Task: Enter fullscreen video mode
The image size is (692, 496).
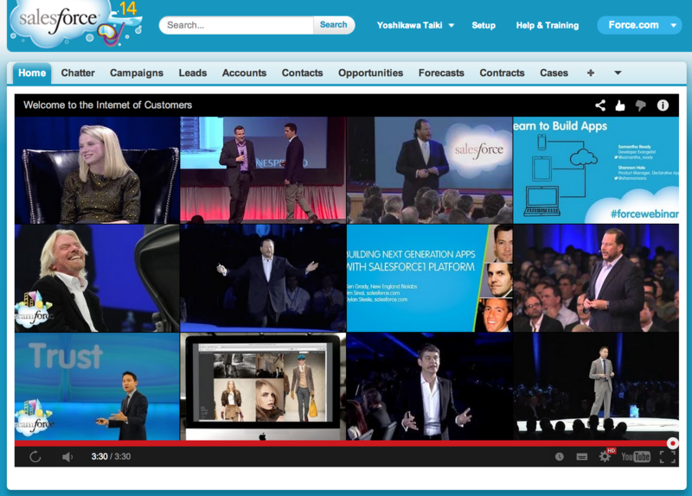Action: pyautogui.click(x=667, y=457)
